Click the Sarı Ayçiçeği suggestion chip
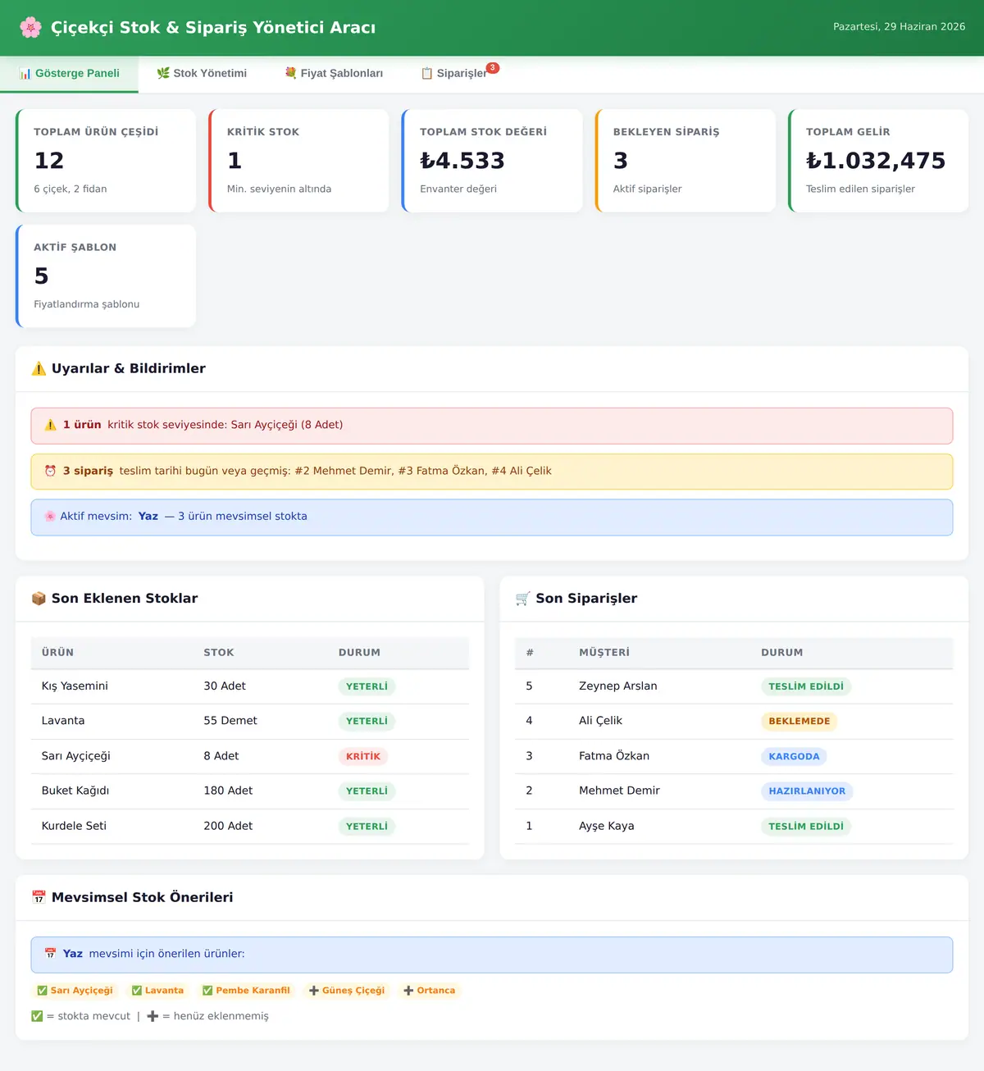This screenshot has width=984, height=1071. coord(75,991)
